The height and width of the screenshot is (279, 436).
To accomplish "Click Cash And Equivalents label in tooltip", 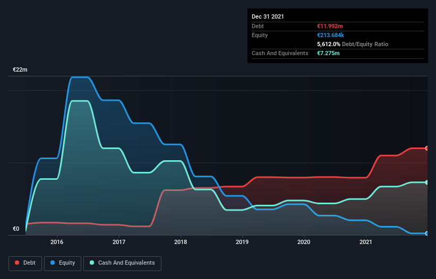I will click(x=280, y=53).
